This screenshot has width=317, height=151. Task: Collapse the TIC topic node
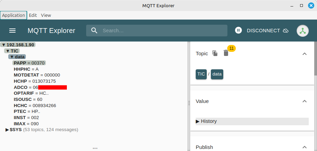click(8, 51)
